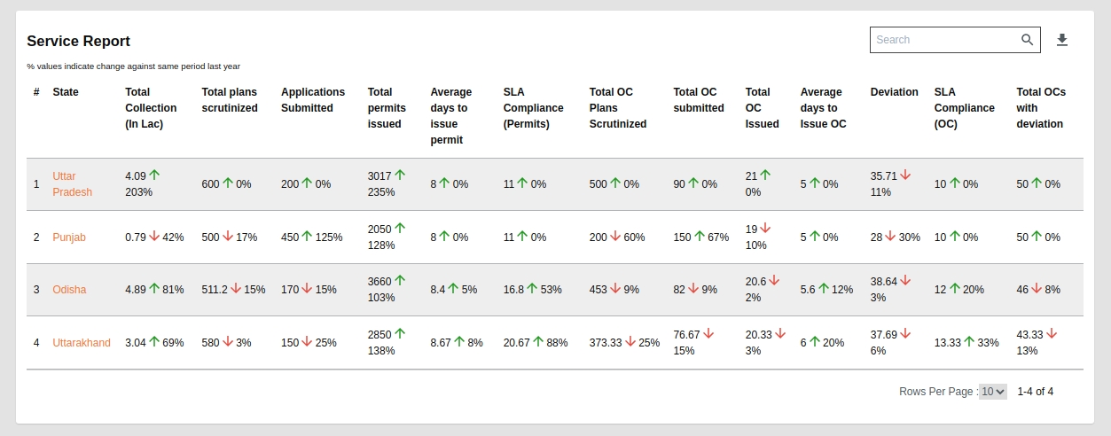Click the download report icon
The height and width of the screenshot is (436, 1111).
point(1062,40)
